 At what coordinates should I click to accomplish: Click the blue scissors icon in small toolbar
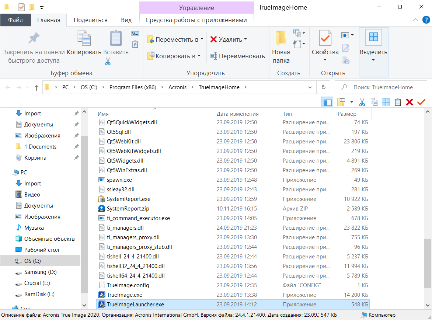[x=362, y=102]
